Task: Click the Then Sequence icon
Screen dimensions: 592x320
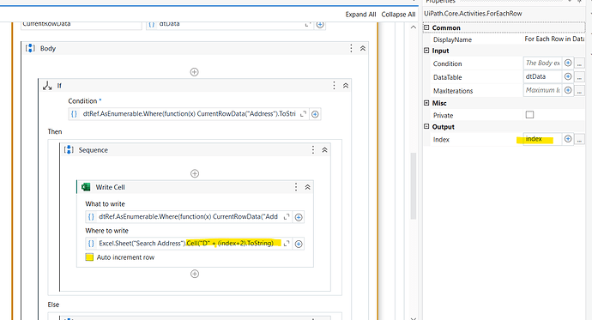Action: click(x=69, y=150)
